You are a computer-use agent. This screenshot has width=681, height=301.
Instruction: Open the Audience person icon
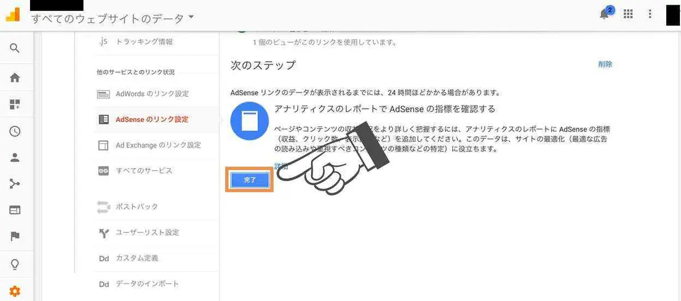pyautogui.click(x=15, y=158)
